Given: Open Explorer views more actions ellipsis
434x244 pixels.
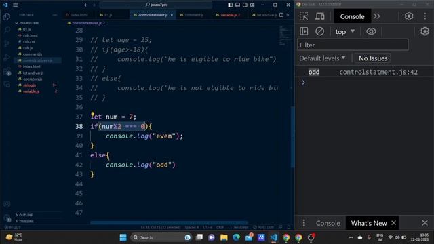Looking at the screenshot, I should tap(54, 15).
